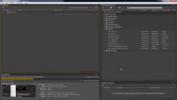Expand the Audio Only preset group
This screenshot has width=177, height=100.
105,16
